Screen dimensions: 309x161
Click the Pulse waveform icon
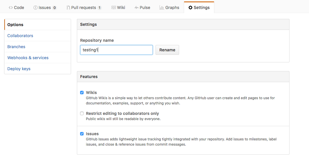pos(136,8)
